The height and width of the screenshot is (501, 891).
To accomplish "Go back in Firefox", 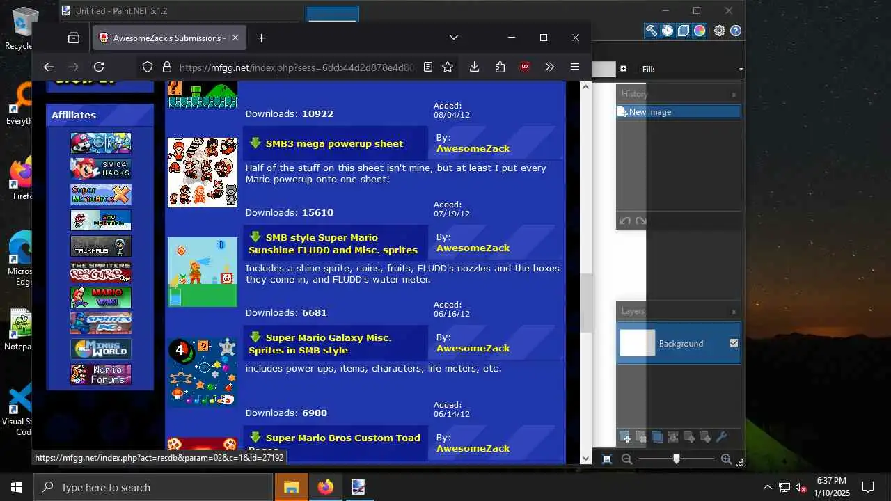I will point(48,67).
